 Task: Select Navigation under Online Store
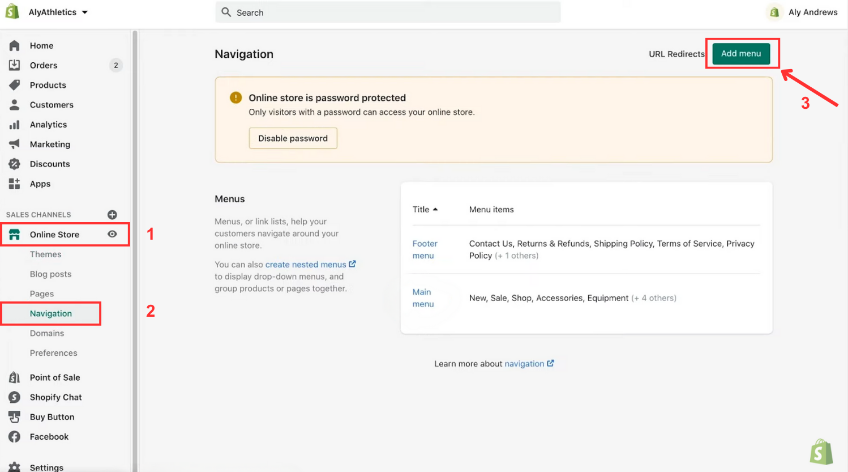click(51, 313)
